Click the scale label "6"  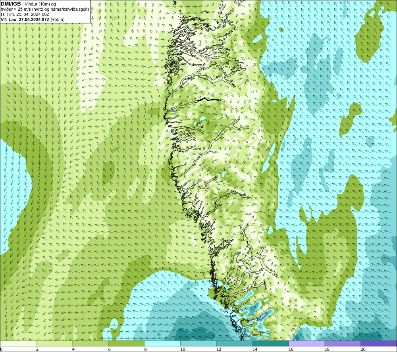(110, 349)
